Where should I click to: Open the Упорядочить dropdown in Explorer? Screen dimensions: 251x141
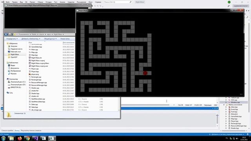tap(12, 39)
